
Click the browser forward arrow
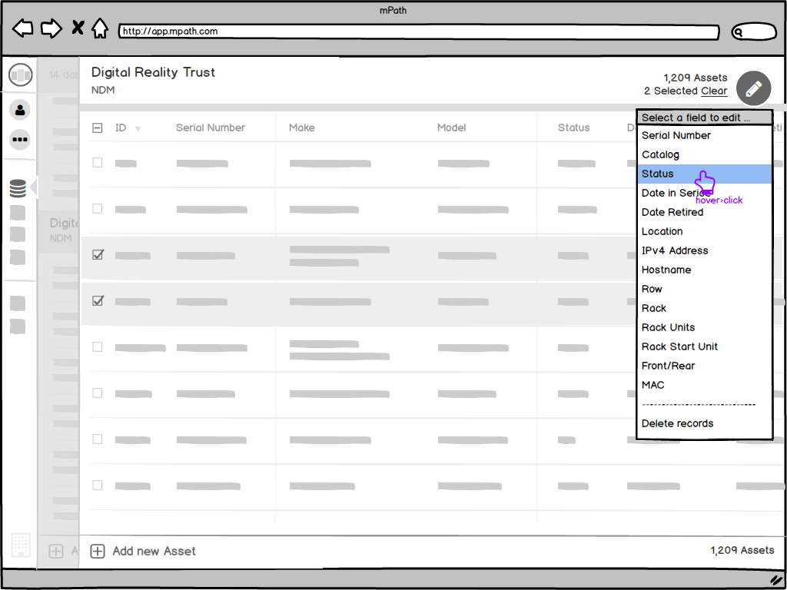point(51,28)
